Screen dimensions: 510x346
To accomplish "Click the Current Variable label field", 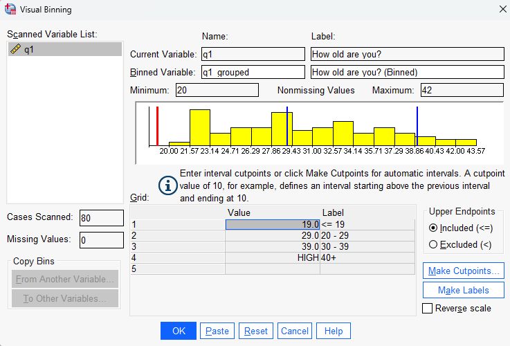I will pyautogui.click(x=406, y=54).
